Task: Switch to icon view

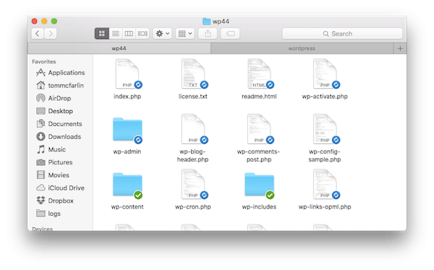Action: coord(102,33)
